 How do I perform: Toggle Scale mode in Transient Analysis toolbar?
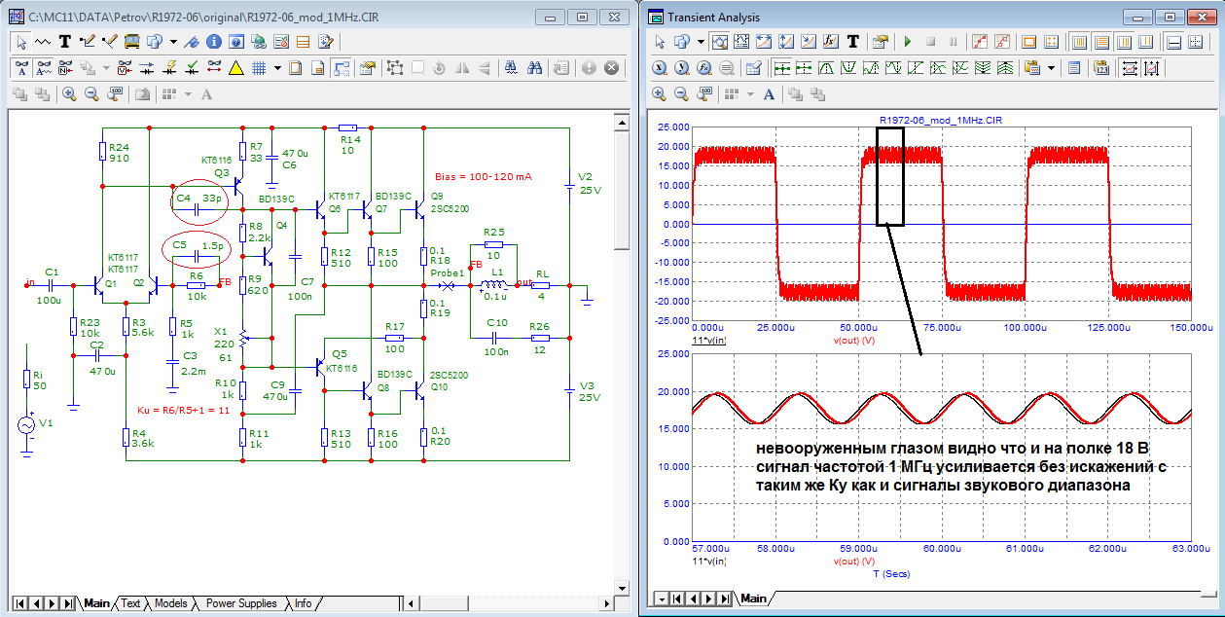tap(720, 42)
